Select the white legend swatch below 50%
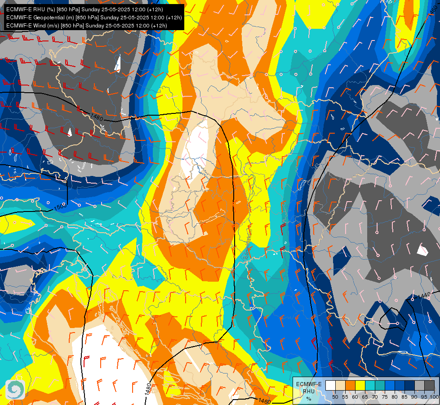Viewport: 440px width, 405px height. tap(330, 385)
